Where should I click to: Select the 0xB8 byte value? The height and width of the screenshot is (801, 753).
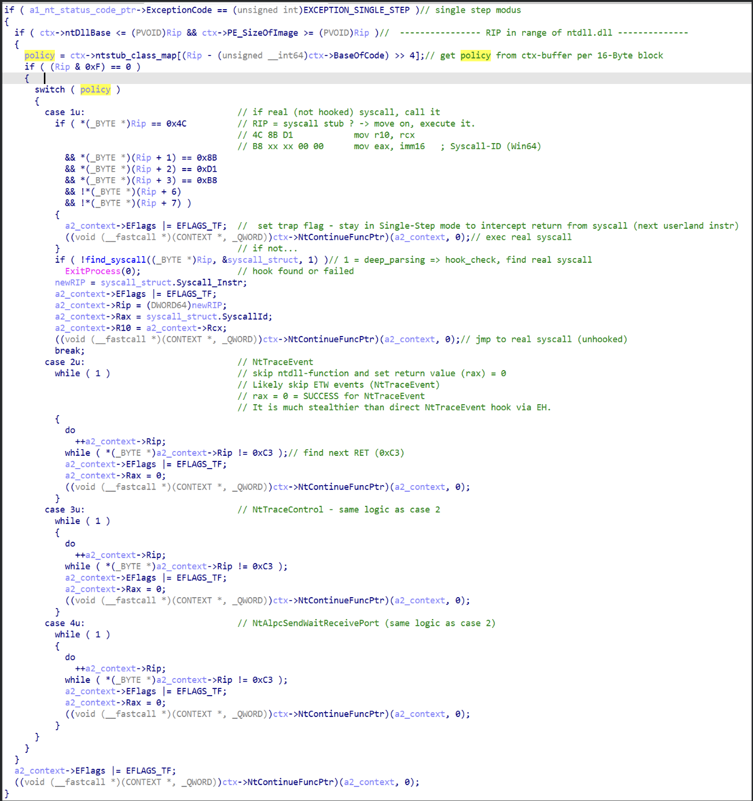(x=207, y=180)
